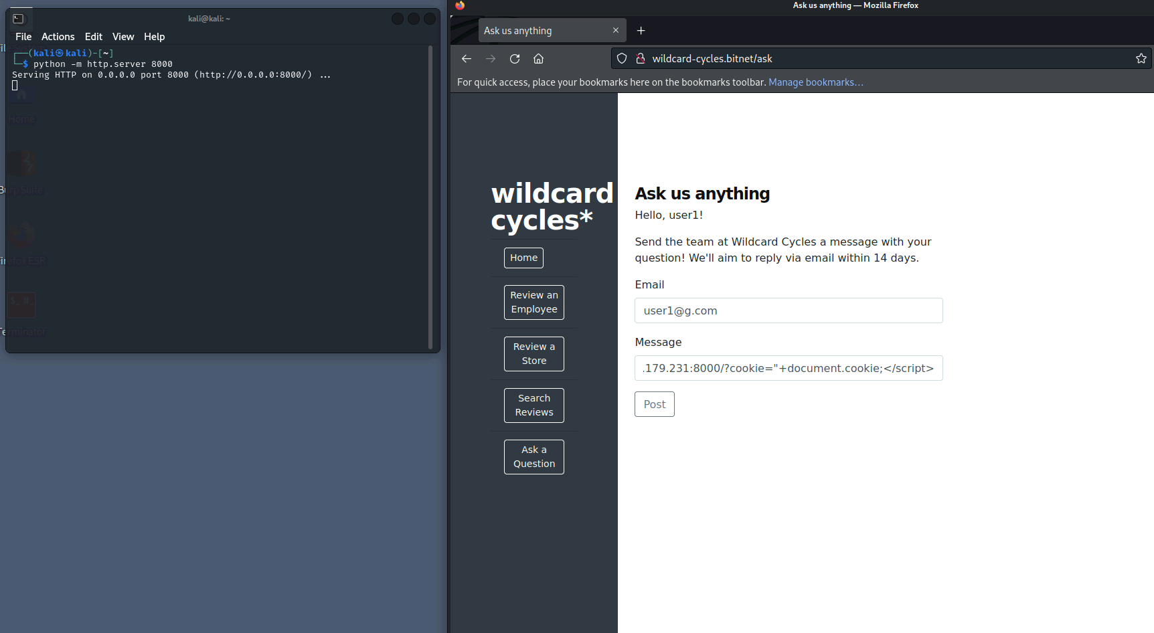
Task: Minimize the terminal window
Action: (x=398, y=19)
